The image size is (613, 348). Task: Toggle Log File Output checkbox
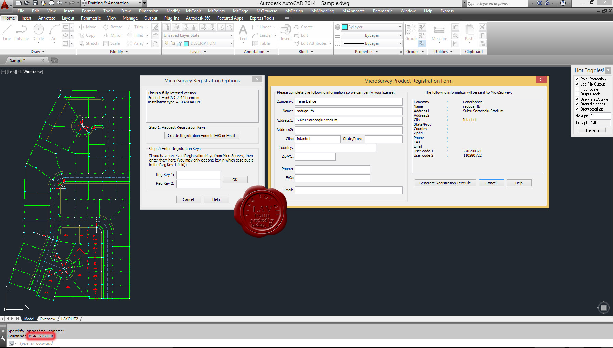577,84
